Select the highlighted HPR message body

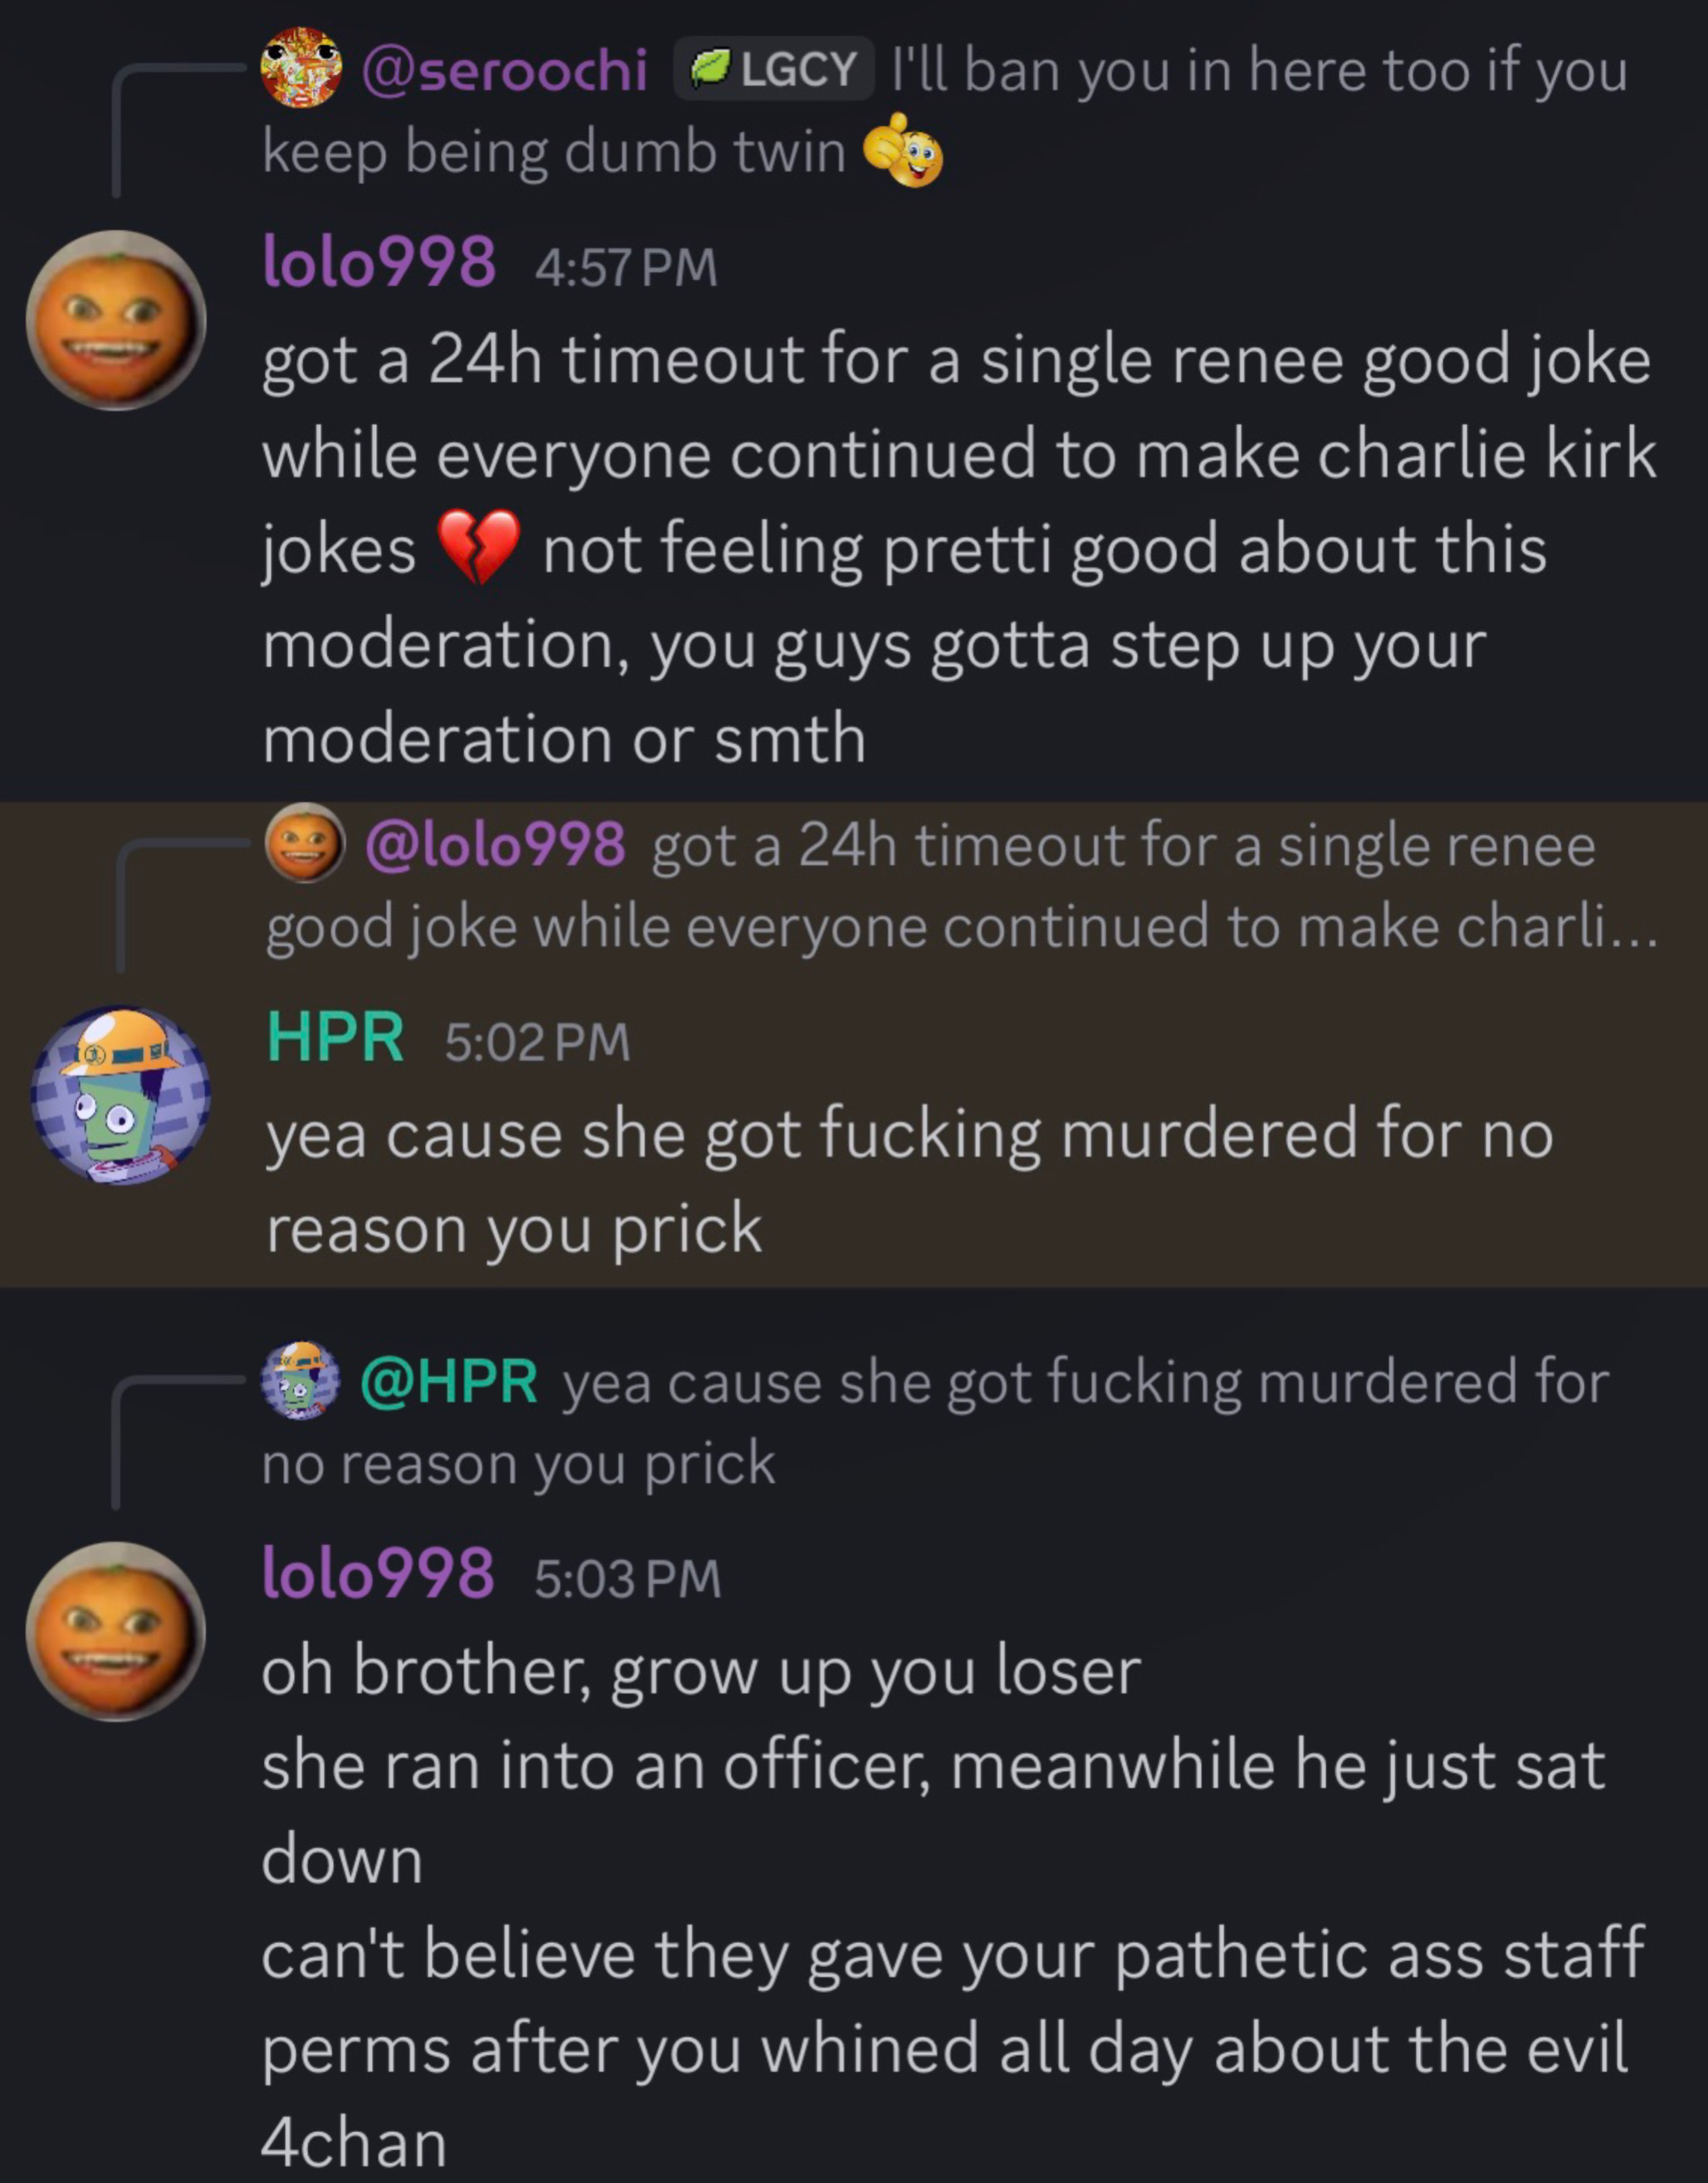[x=909, y=1181]
